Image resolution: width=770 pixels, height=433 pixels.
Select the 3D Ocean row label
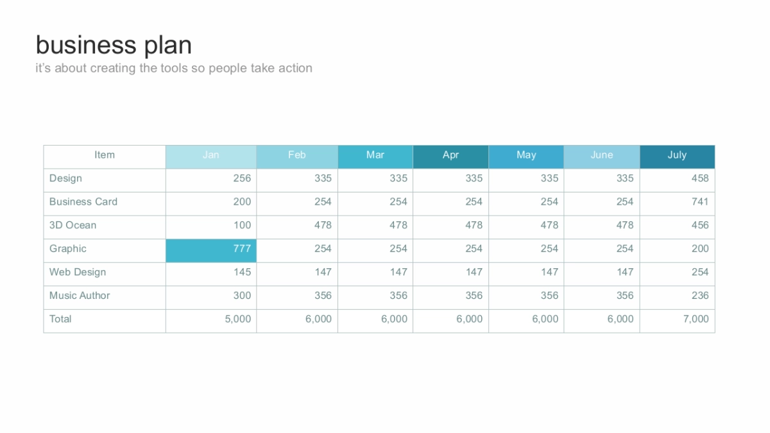pos(73,225)
